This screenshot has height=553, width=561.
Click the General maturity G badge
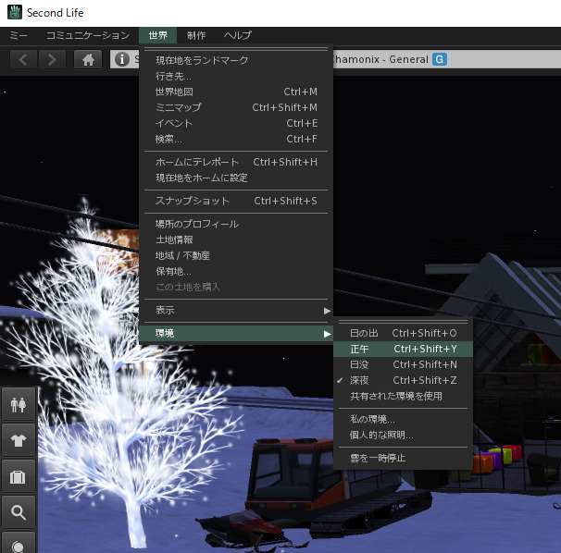(440, 59)
